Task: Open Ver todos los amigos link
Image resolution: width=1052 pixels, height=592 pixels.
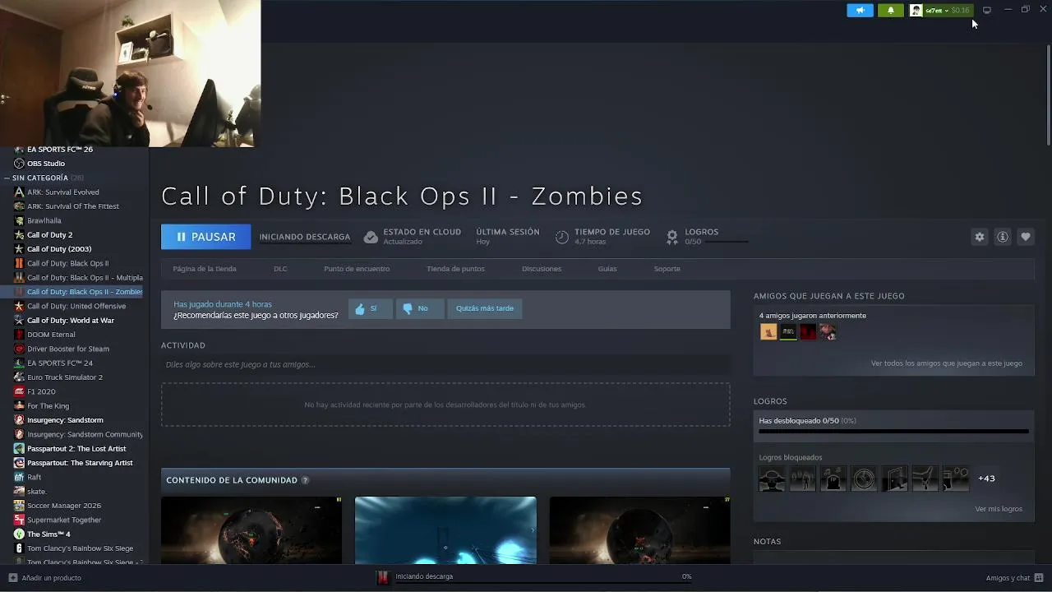Action: click(947, 363)
